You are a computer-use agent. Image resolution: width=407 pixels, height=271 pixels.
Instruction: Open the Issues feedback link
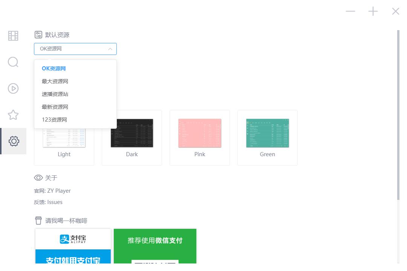click(55, 202)
